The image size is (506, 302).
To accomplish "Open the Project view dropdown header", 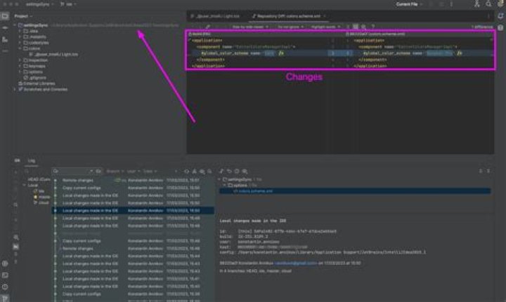I will click(23, 16).
